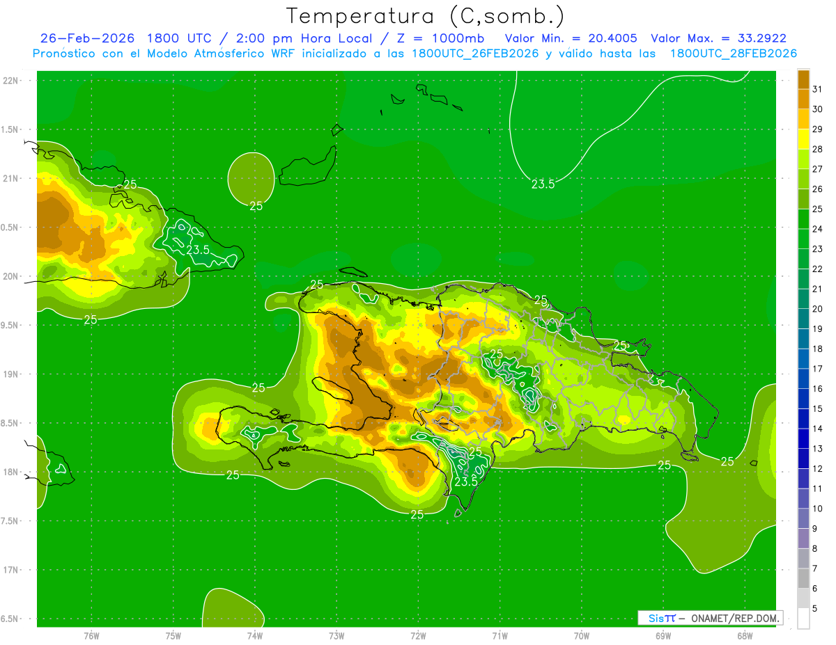The width and height of the screenshot is (836, 645).
Task: Click legend value "14" on the color bar
Action: pyautogui.click(x=818, y=429)
